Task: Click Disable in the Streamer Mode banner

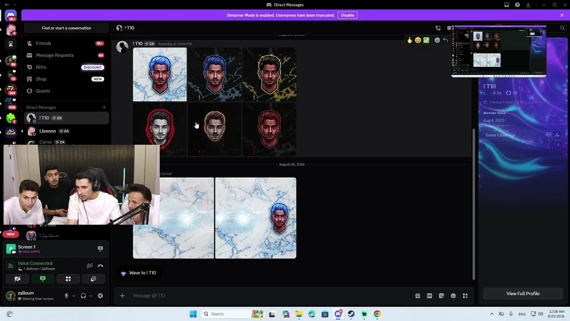Action: (x=347, y=15)
